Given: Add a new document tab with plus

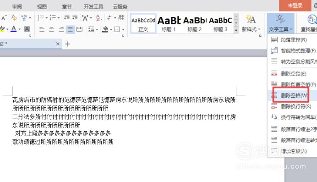Looking at the screenshot, I should tap(67, 44).
